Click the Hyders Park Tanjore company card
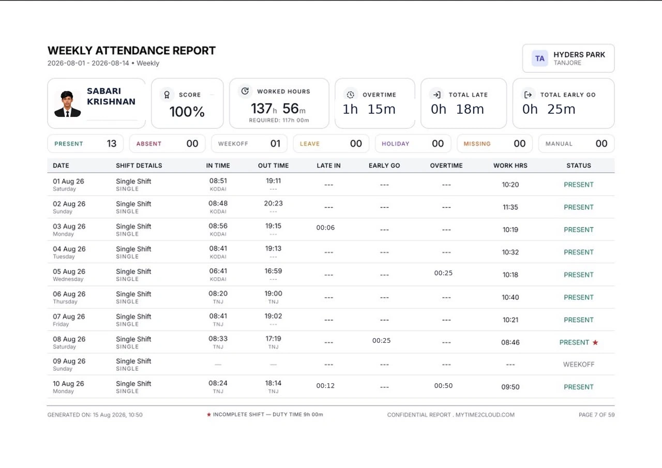Viewport: 662px width, 468px height. [x=568, y=58]
